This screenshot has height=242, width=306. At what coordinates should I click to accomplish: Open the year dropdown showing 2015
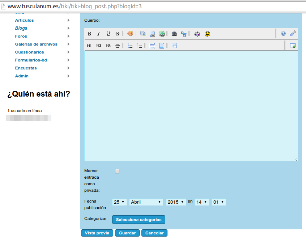(x=176, y=202)
